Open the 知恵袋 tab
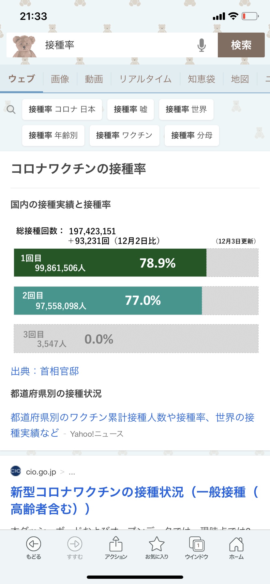Viewport: 270px width, 584px height. point(202,79)
